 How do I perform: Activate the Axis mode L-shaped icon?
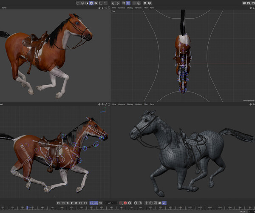[x=101, y=3]
